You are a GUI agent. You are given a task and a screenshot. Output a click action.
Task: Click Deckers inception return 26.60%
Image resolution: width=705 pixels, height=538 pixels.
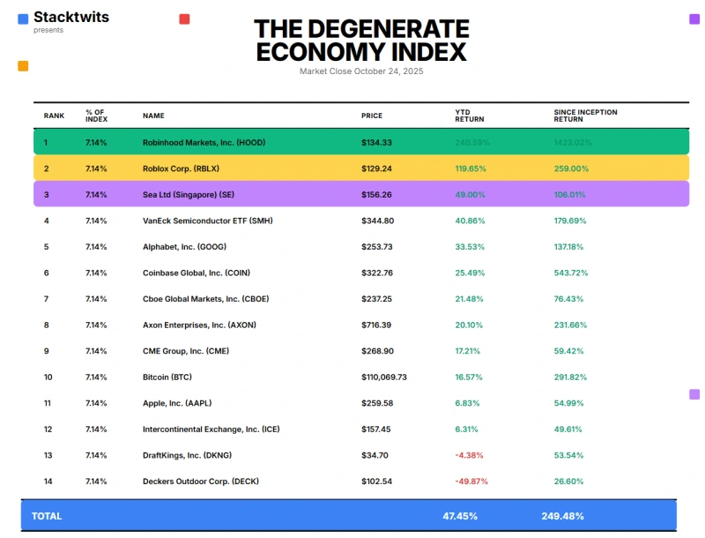[x=568, y=482]
